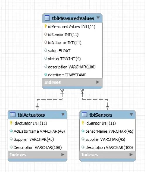
Task: Select the dashed relationship line to tblActuators
Action: (50, 100)
